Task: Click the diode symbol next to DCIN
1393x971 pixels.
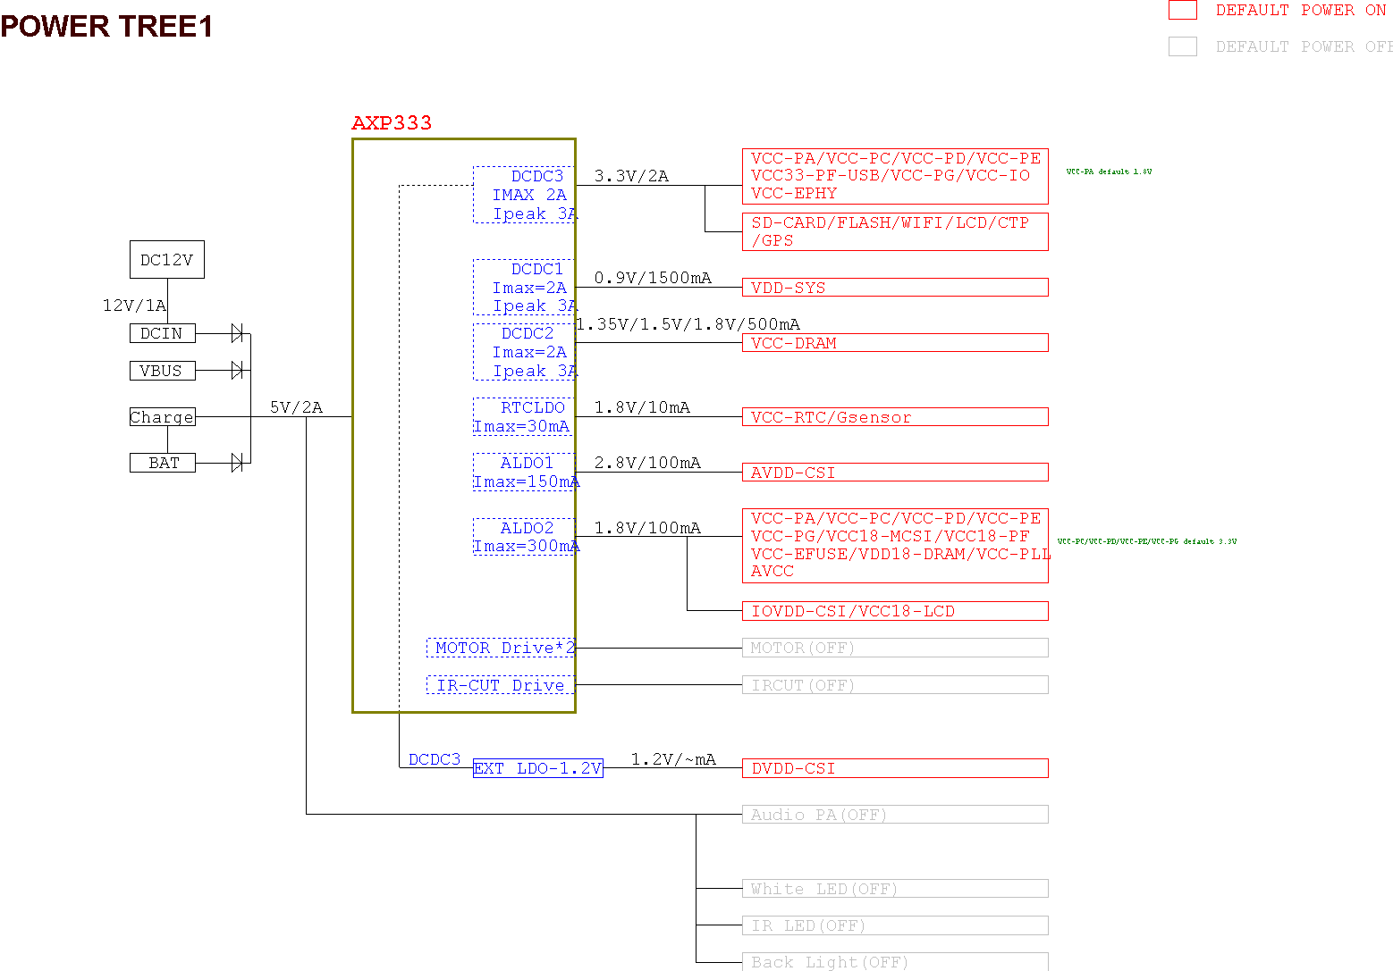Action: click(x=237, y=333)
